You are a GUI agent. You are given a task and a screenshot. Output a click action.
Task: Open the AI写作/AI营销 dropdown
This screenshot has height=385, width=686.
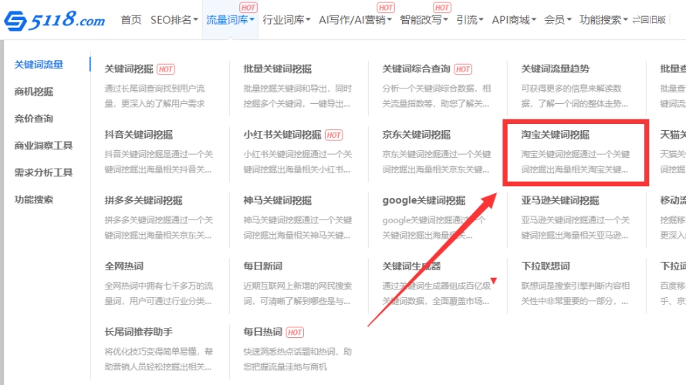click(356, 20)
